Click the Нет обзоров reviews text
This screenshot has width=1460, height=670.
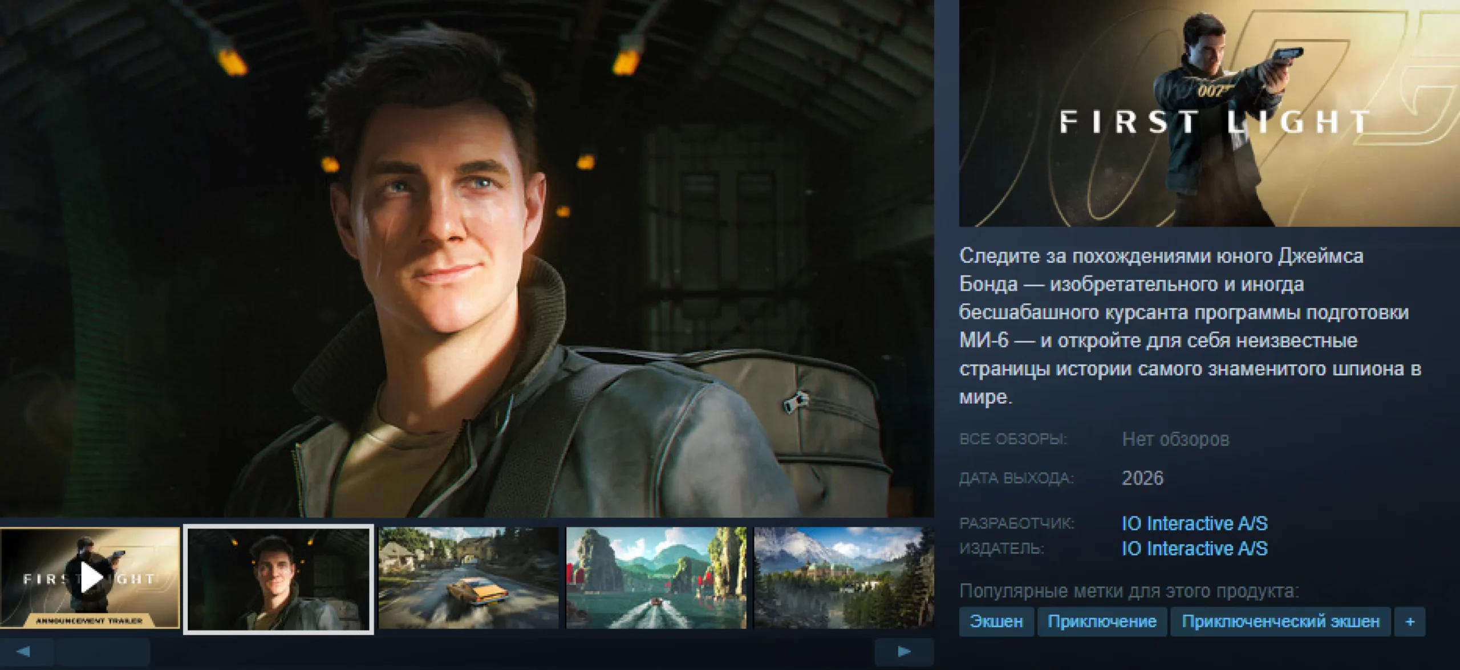(x=1175, y=439)
